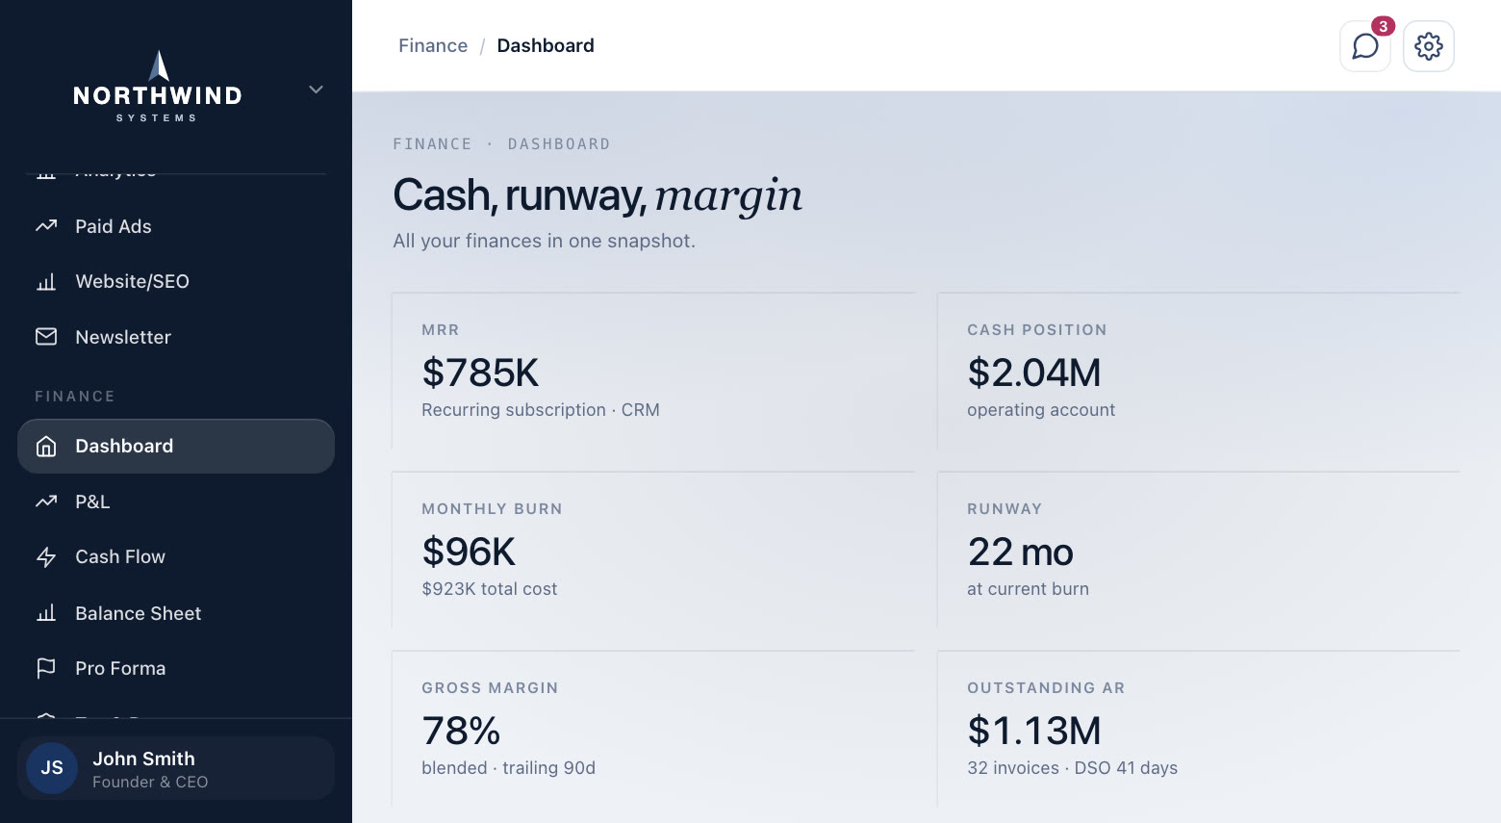Image resolution: width=1501 pixels, height=823 pixels.
Task: Click 'All your finances in one snapshot.'
Action: tap(544, 241)
